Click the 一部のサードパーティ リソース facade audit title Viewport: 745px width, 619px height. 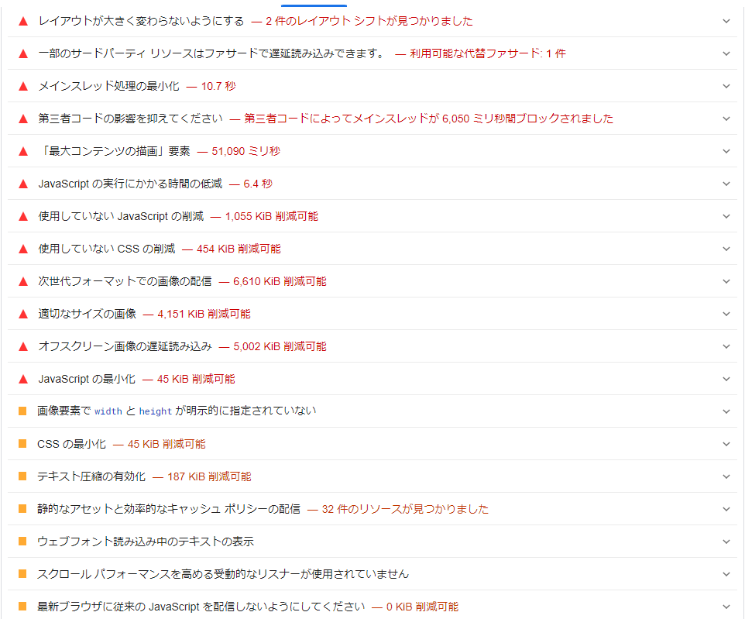tap(211, 53)
